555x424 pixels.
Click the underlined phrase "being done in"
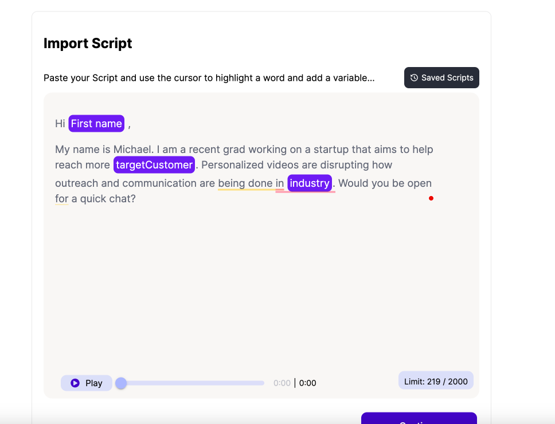[x=251, y=183]
